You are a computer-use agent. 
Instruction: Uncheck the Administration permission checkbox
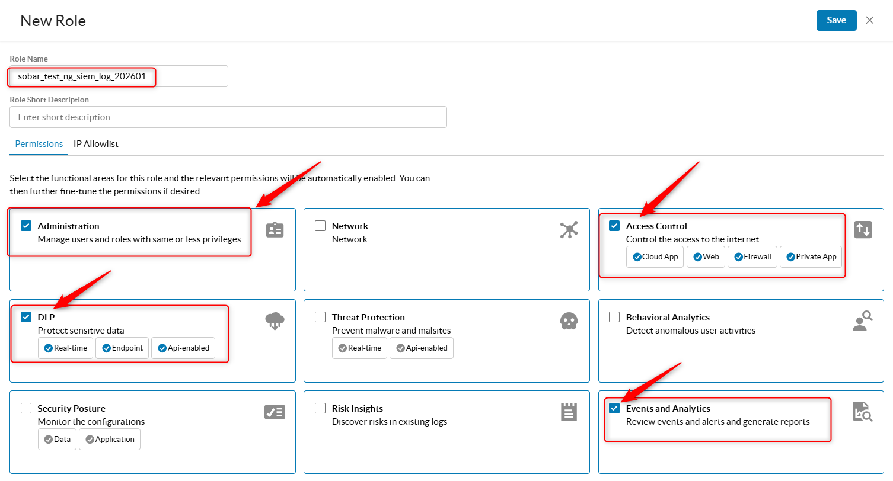(25, 225)
